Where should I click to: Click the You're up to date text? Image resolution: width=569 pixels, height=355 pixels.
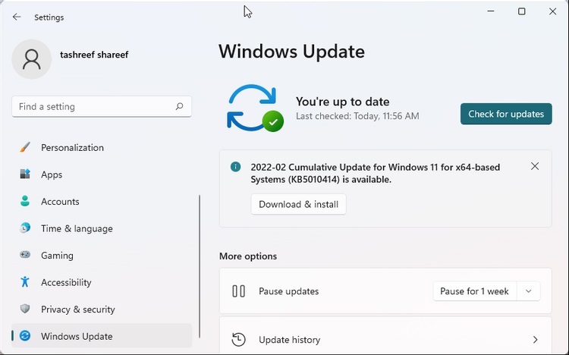click(343, 102)
